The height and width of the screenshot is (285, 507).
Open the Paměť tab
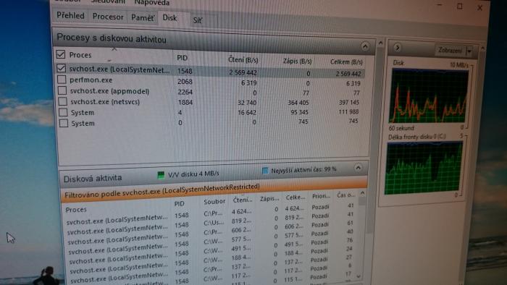click(142, 18)
